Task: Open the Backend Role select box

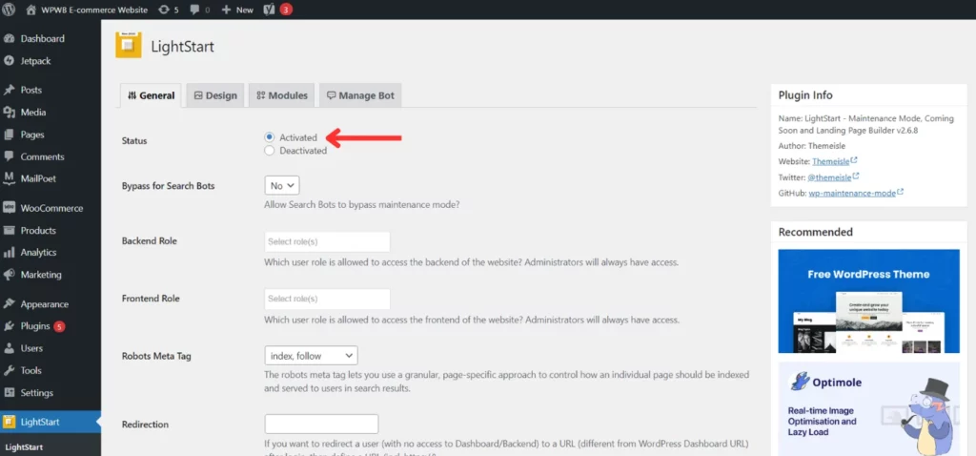Action: tap(328, 241)
